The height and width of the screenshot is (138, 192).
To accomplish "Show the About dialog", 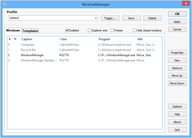I will tap(177, 122).
